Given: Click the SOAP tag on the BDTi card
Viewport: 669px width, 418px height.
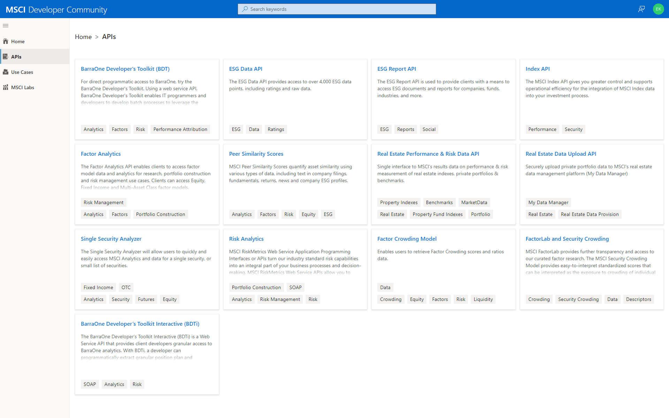Looking at the screenshot, I should pyautogui.click(x=90, y=384).
